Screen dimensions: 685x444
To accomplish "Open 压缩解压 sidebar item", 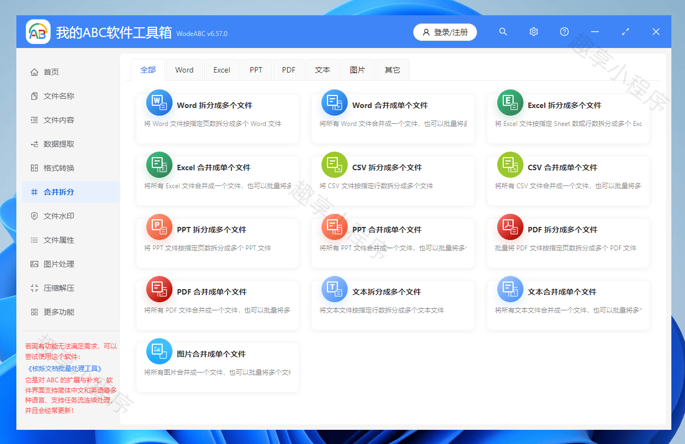I will pyautogui.click(x=59, y=288).
